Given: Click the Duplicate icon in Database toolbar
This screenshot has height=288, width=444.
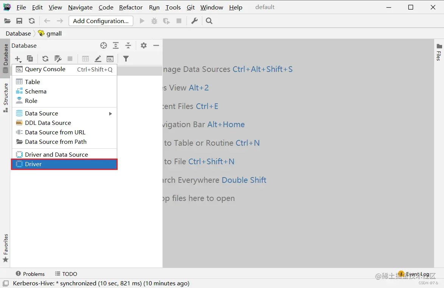Looking at the screenshot, I should point(30,59).
